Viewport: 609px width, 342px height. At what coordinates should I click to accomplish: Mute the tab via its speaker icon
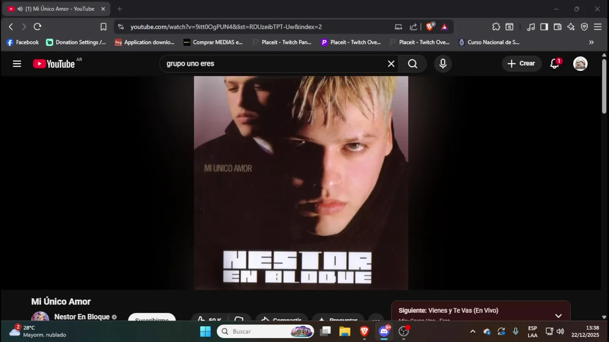point(20,9)
